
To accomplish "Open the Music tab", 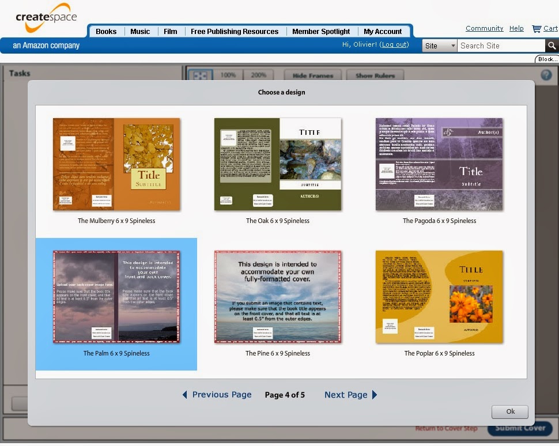I will (x=140, y=31).
